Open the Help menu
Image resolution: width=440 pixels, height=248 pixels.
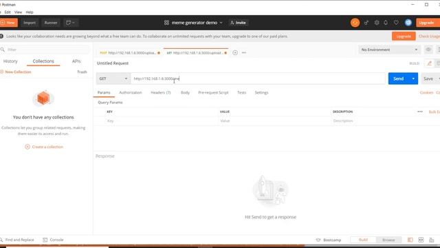pyautogui.click(x=30, y=12)
